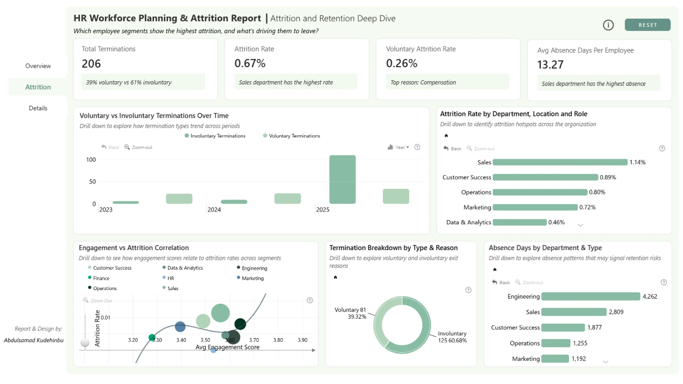The image size is (683, 384).
Task: Open help icon in Termination Breakdown chart
Action: point(468,290)
